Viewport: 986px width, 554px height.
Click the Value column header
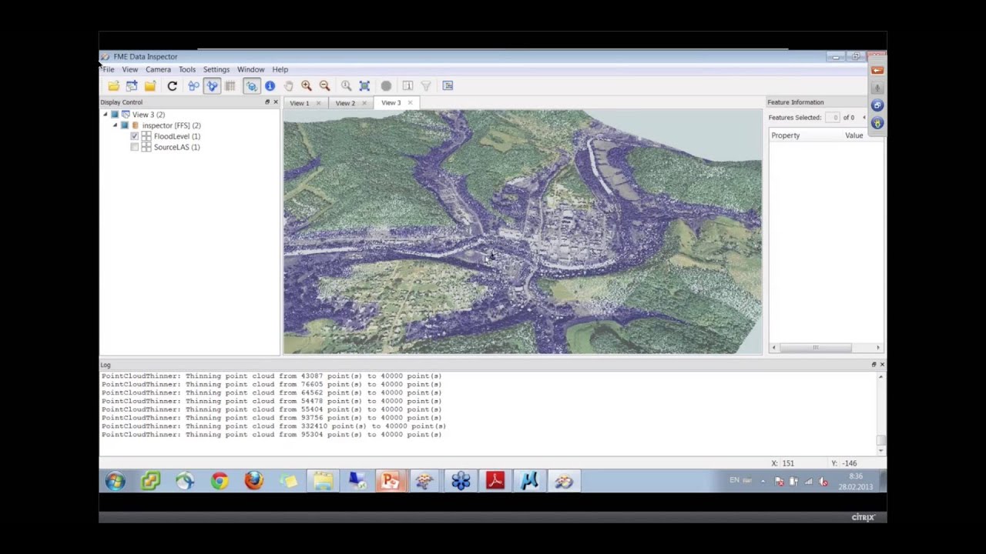pyautogui.click(x=854, y=135)
